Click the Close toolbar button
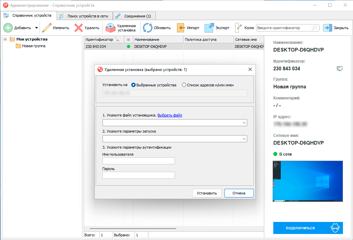Image resolution: width=353 pixels, height=240 pixels. pyautogui.click(x=336, y=28)
